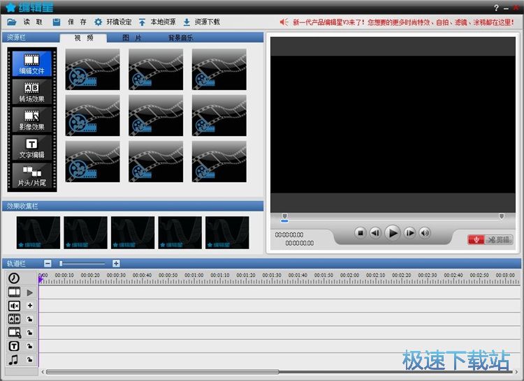Click the right arrow of timeline scrollbar
524x381 pixels.
[516, 372]
